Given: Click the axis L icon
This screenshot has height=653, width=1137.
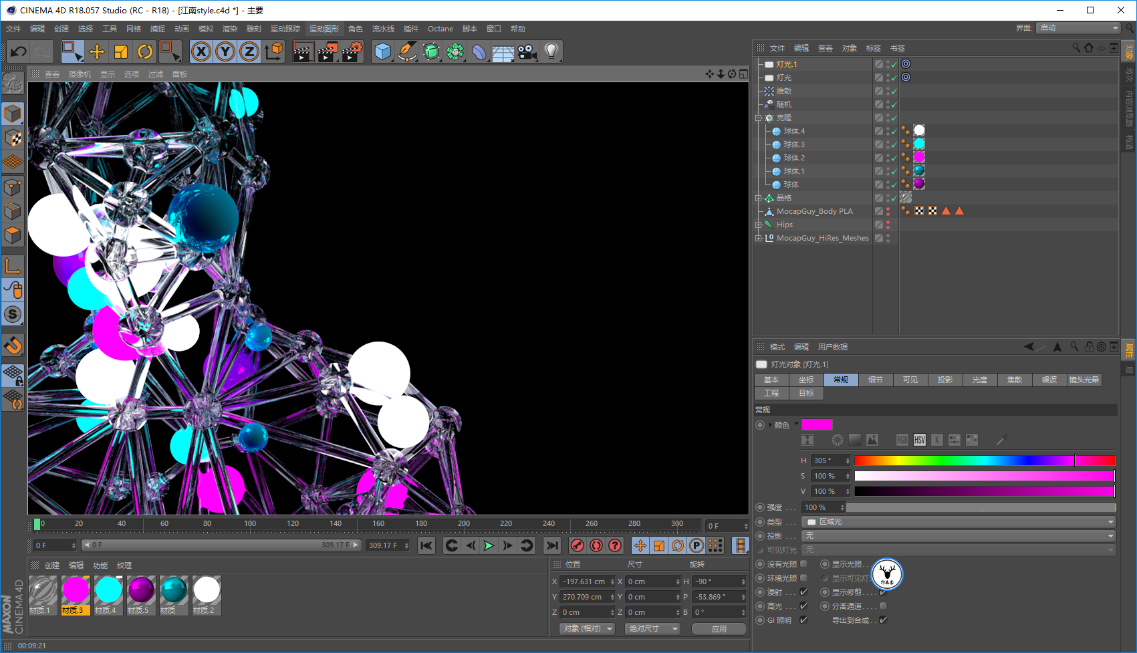Looking at the screenshot, I should click(13, 266).
